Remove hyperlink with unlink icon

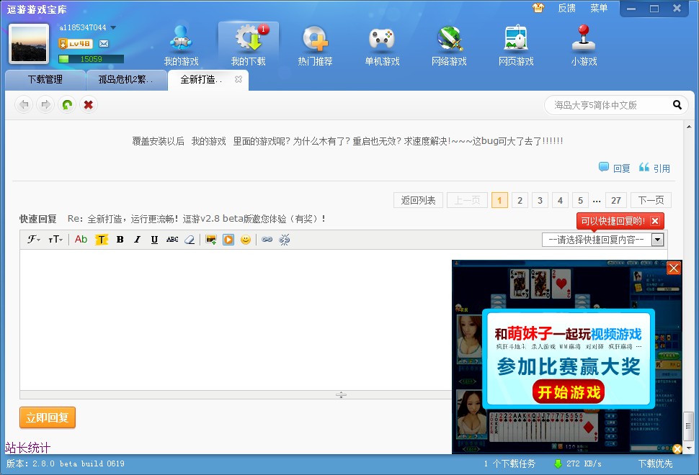tap(285, 240)
